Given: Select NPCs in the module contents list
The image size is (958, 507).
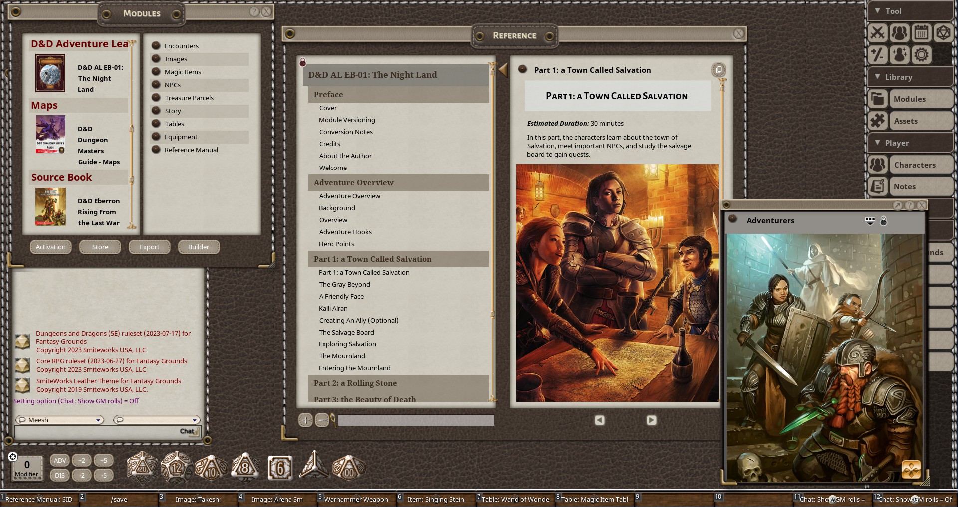Looking at the screenshot, I should 200,85.
